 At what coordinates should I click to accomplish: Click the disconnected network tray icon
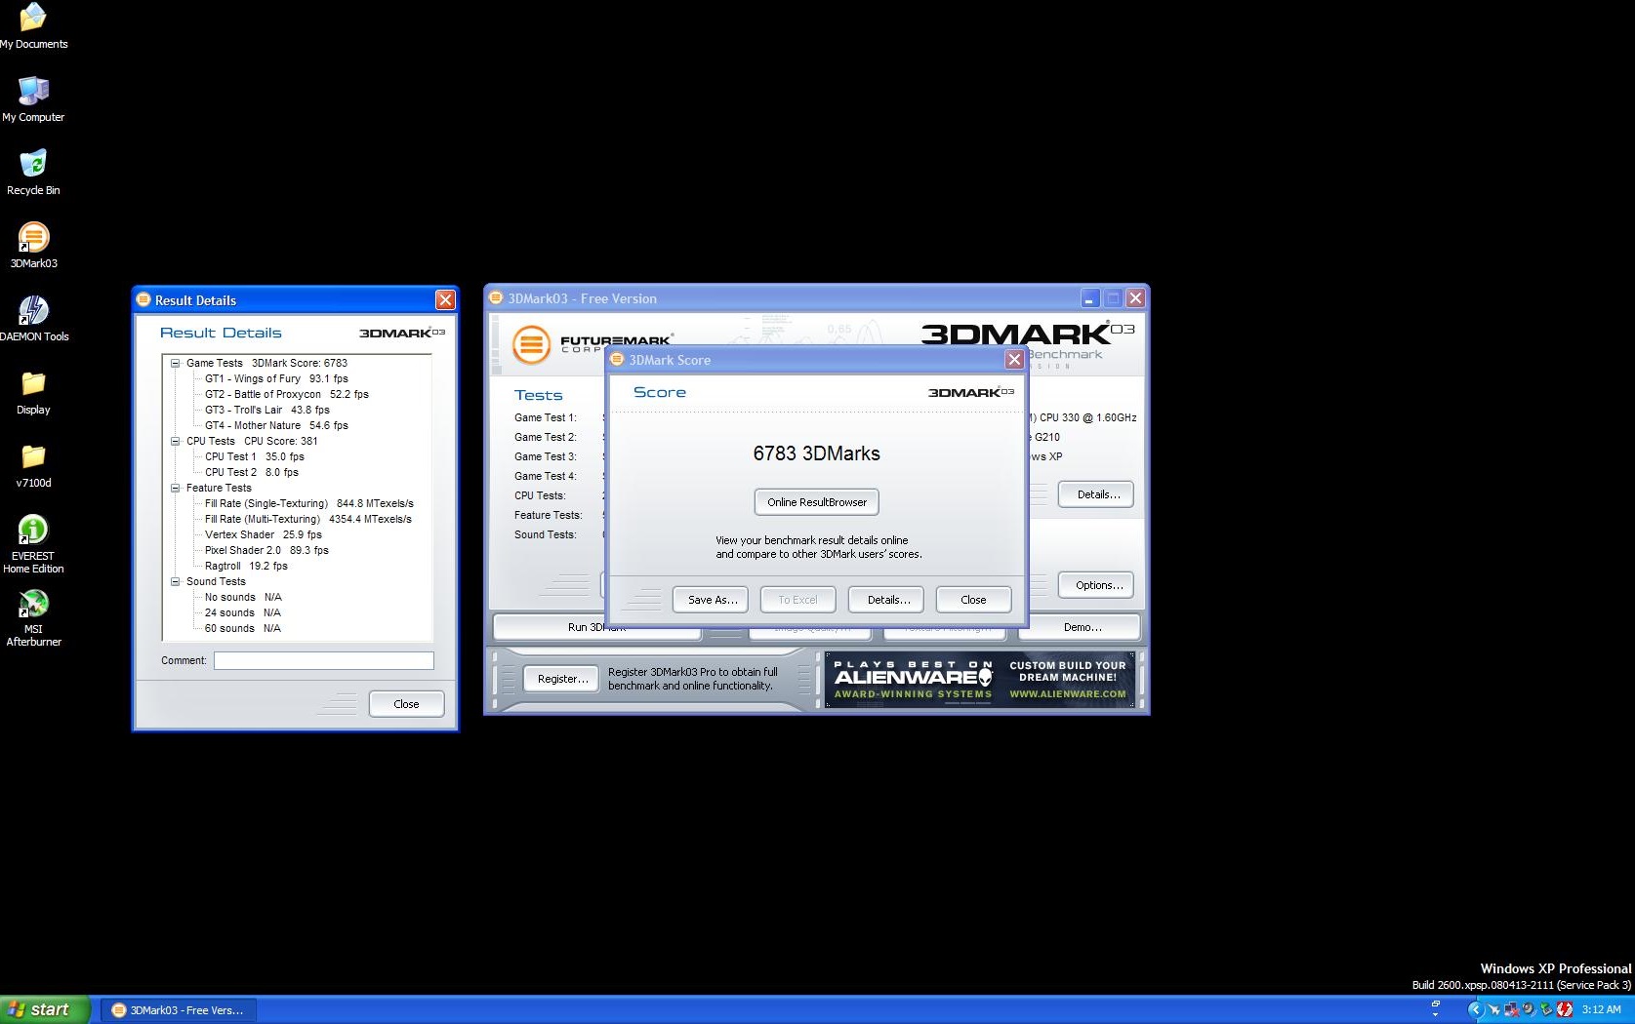coord(1511,1009)
